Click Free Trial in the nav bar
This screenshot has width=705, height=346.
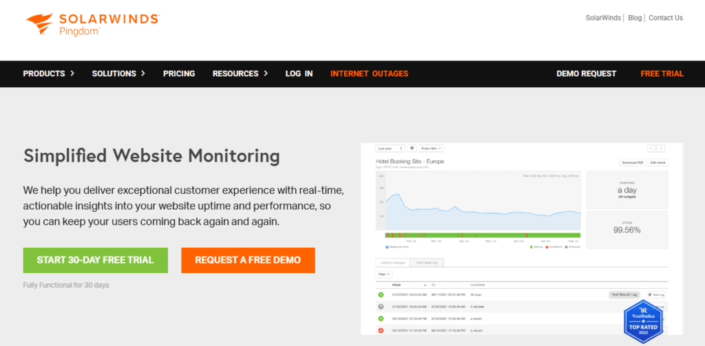point(662,74)
